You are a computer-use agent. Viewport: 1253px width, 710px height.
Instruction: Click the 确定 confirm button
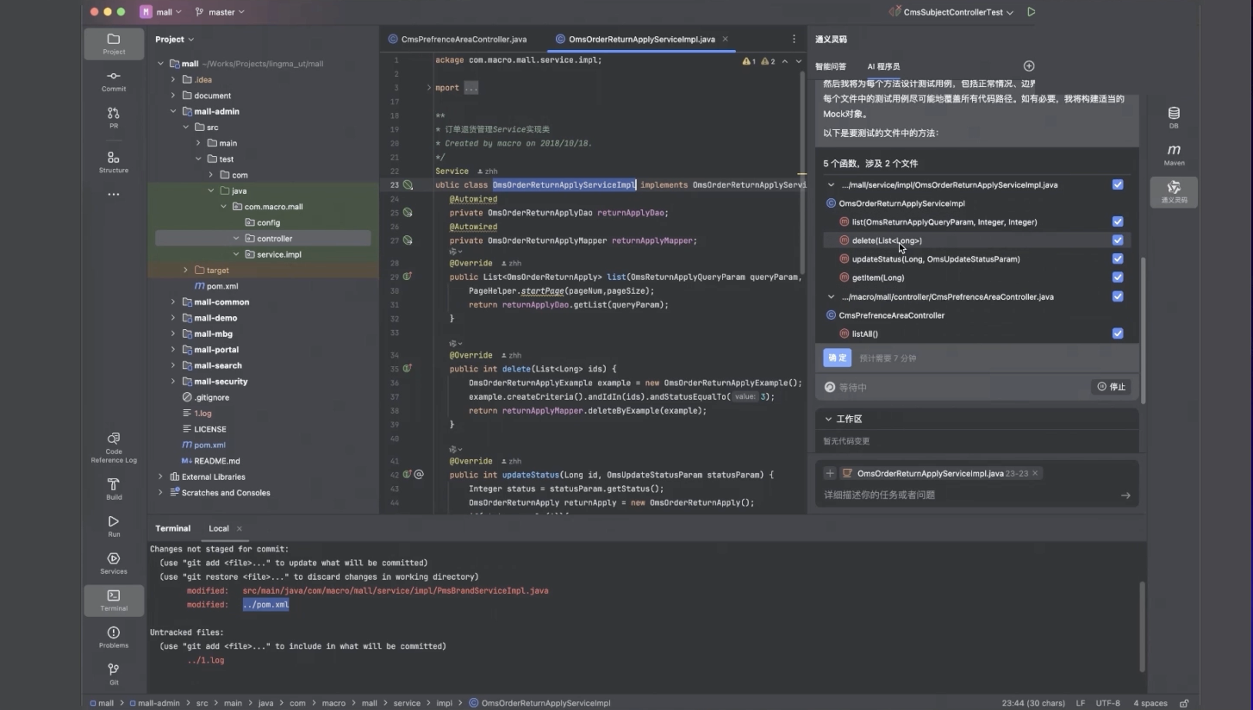(837, 358)
